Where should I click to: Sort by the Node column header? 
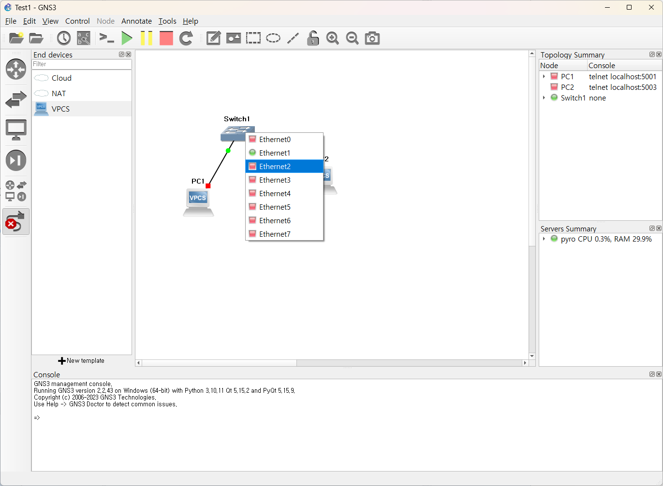tap(563, 66)
